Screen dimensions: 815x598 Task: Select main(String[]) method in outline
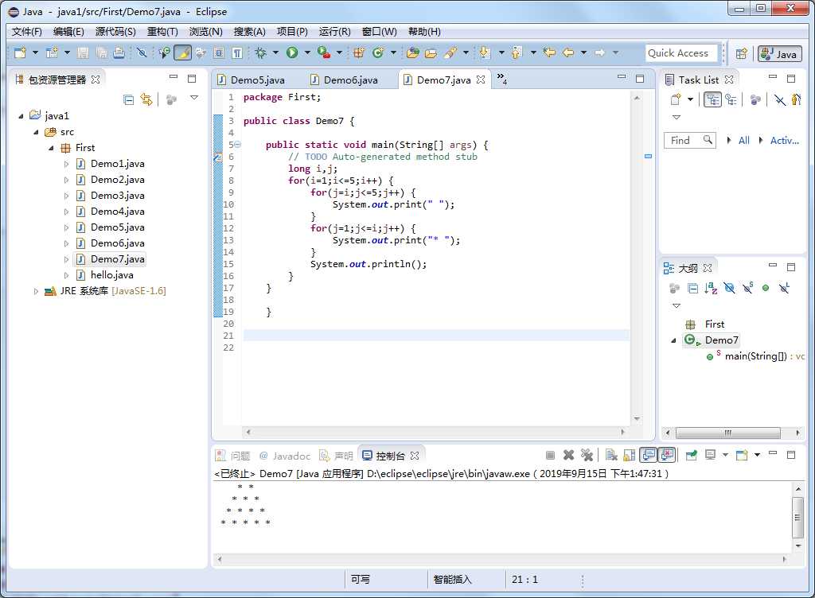(x=755, y=356)
